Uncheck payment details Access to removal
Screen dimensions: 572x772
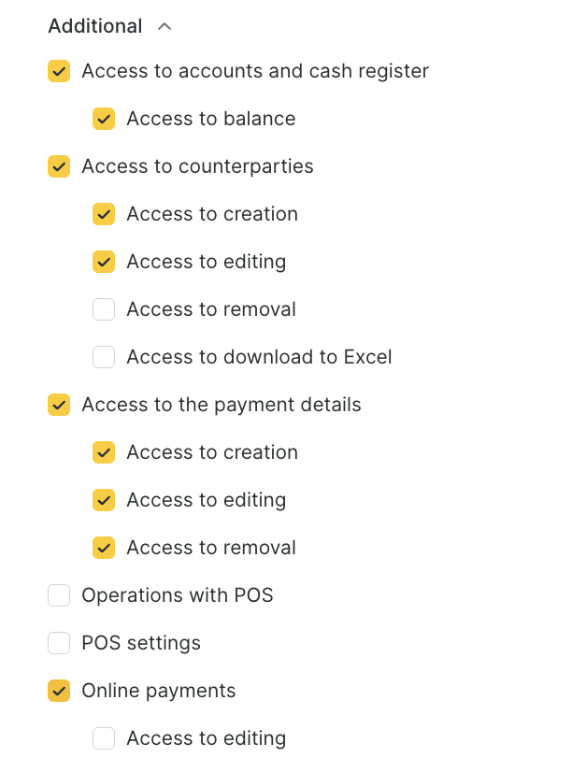104,548
